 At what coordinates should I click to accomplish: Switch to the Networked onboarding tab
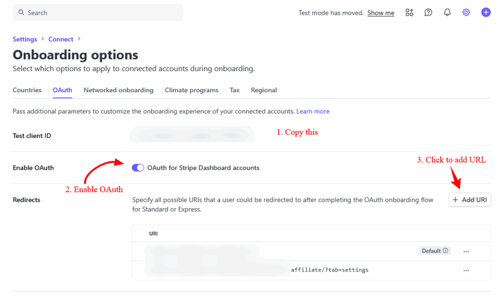[x=119, y=90]
